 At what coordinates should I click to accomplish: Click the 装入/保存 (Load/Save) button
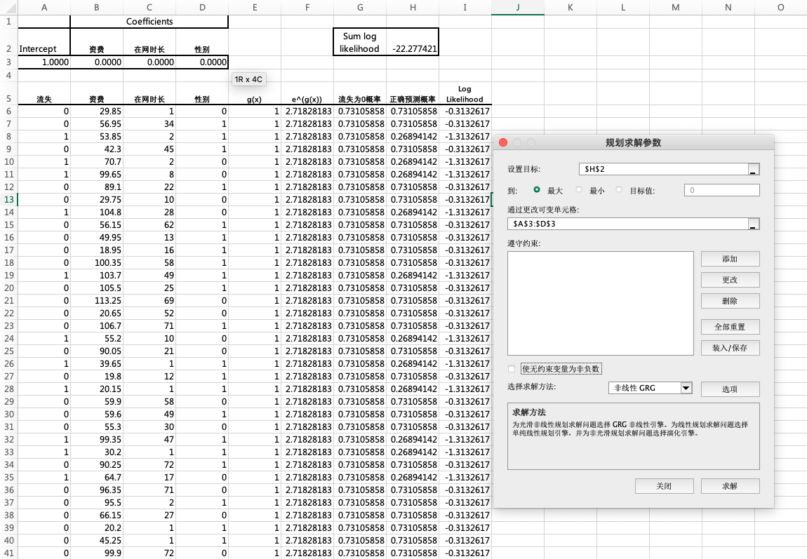pyautogui.click(x=730, y=348)
